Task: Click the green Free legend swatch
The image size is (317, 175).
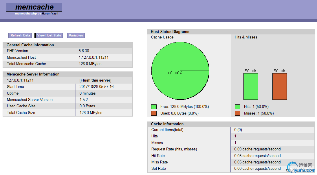Action: [x=154, y=107]
